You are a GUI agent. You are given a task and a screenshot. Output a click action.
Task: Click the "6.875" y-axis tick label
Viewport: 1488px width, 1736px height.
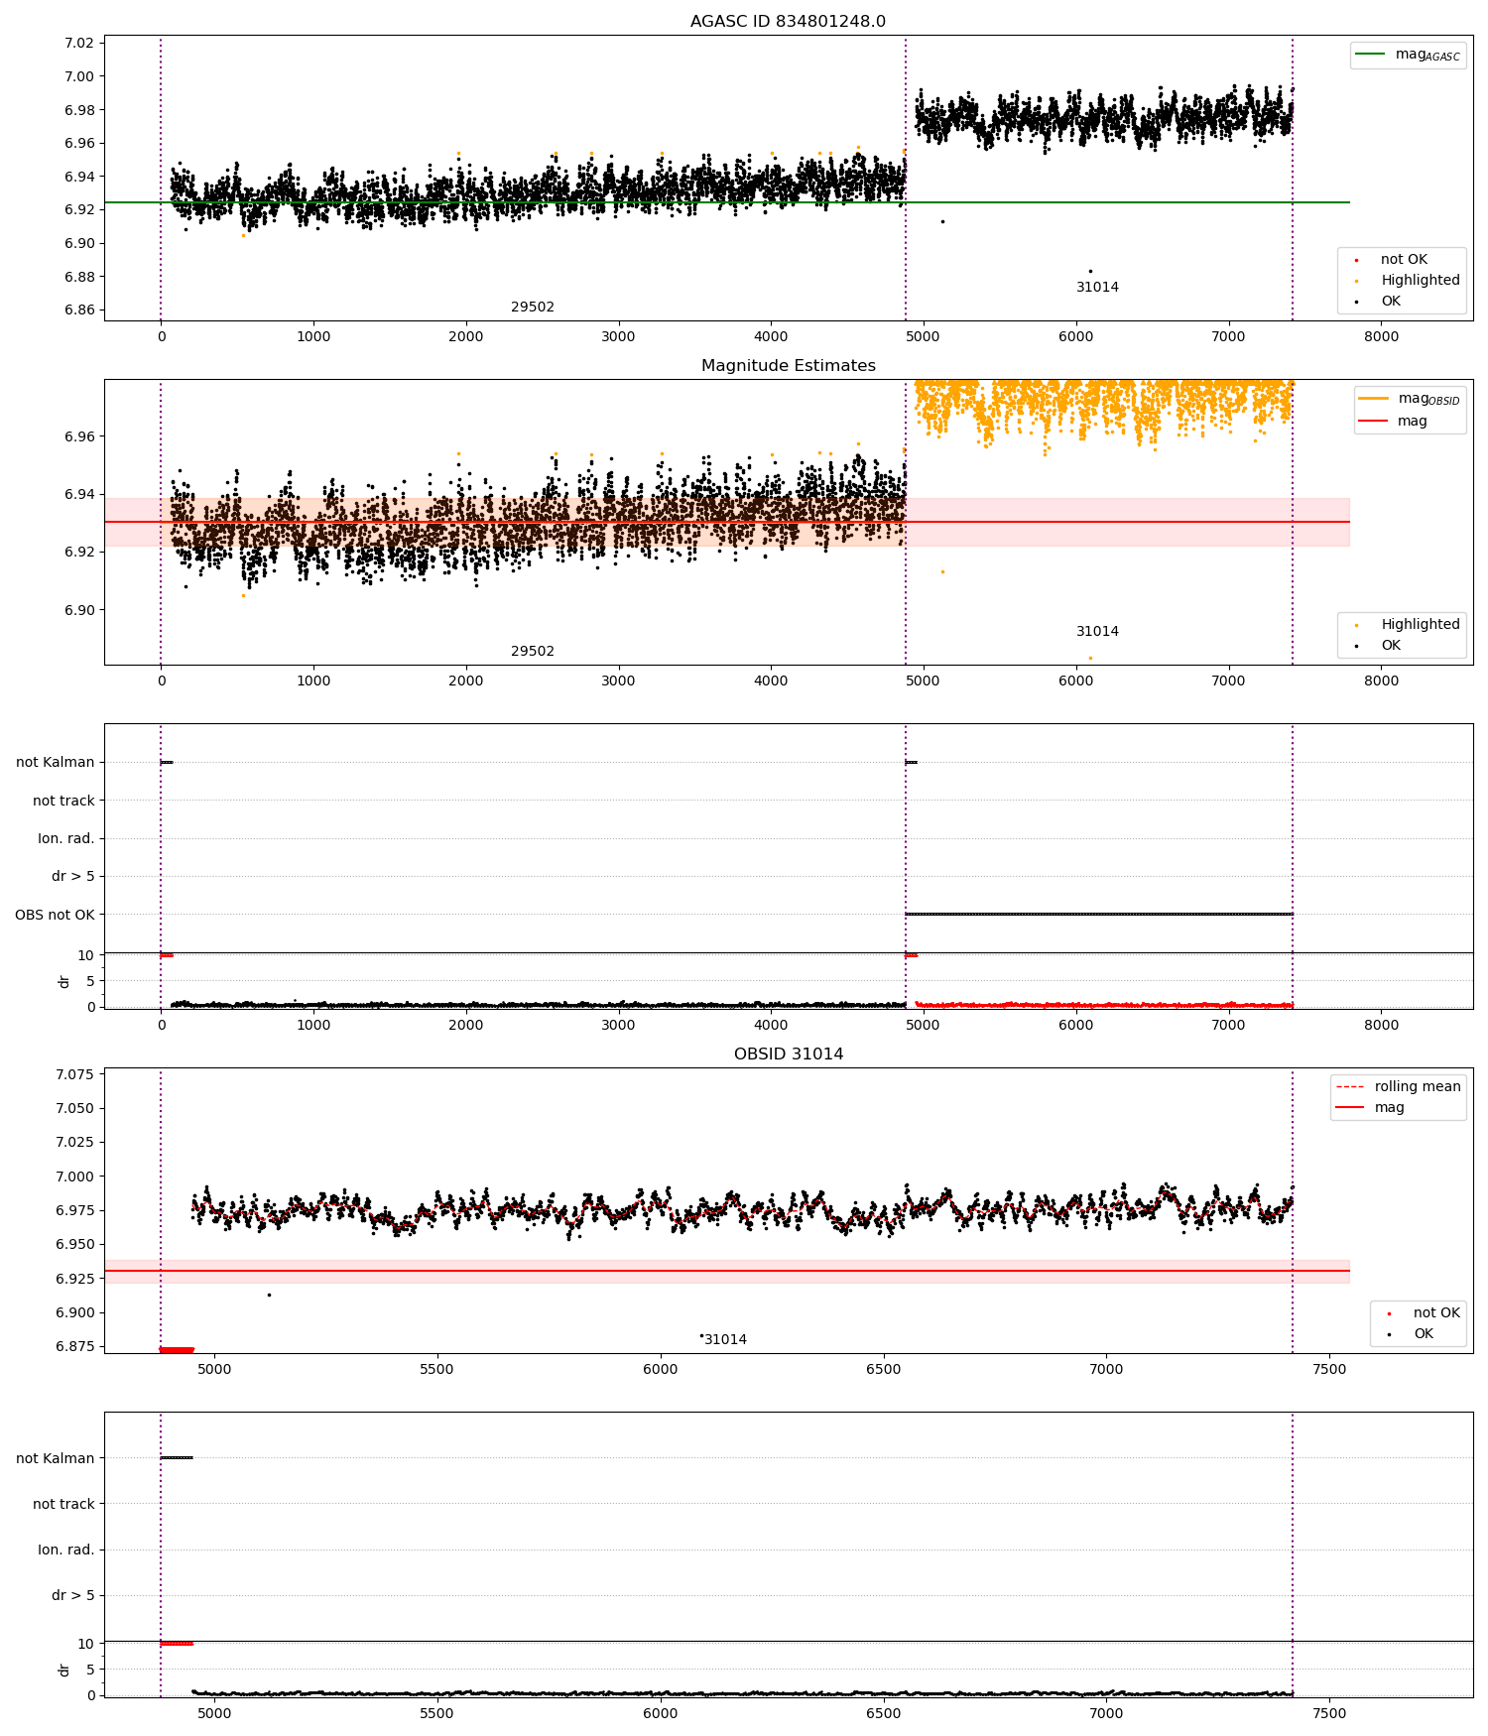pos(74,1347)
